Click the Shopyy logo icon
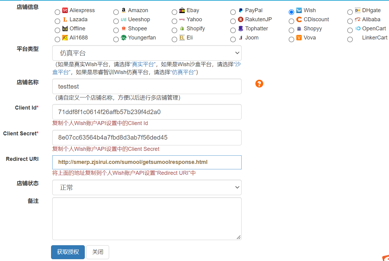 pos(299,29)
